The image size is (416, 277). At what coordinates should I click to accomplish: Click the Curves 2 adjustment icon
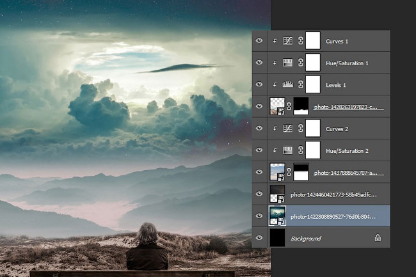(288, 129)
